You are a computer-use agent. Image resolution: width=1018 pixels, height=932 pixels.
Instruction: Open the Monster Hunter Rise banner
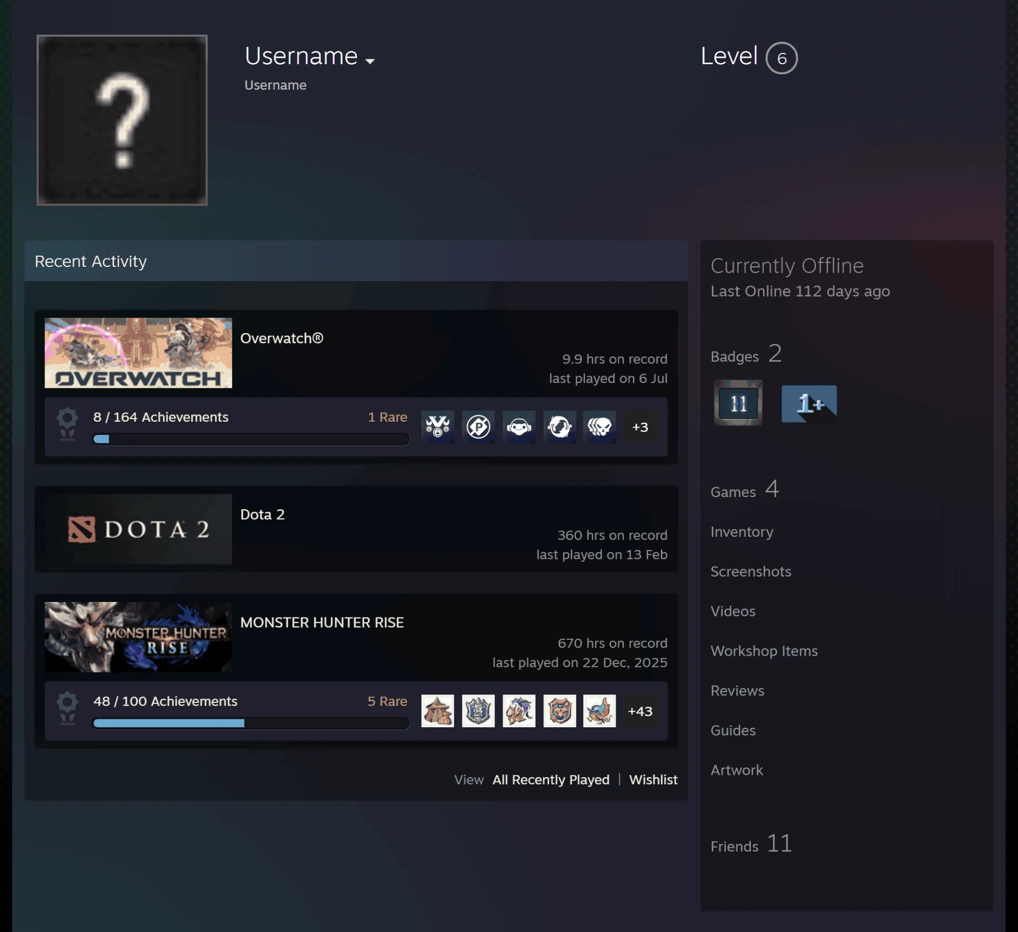coord(138,637)
